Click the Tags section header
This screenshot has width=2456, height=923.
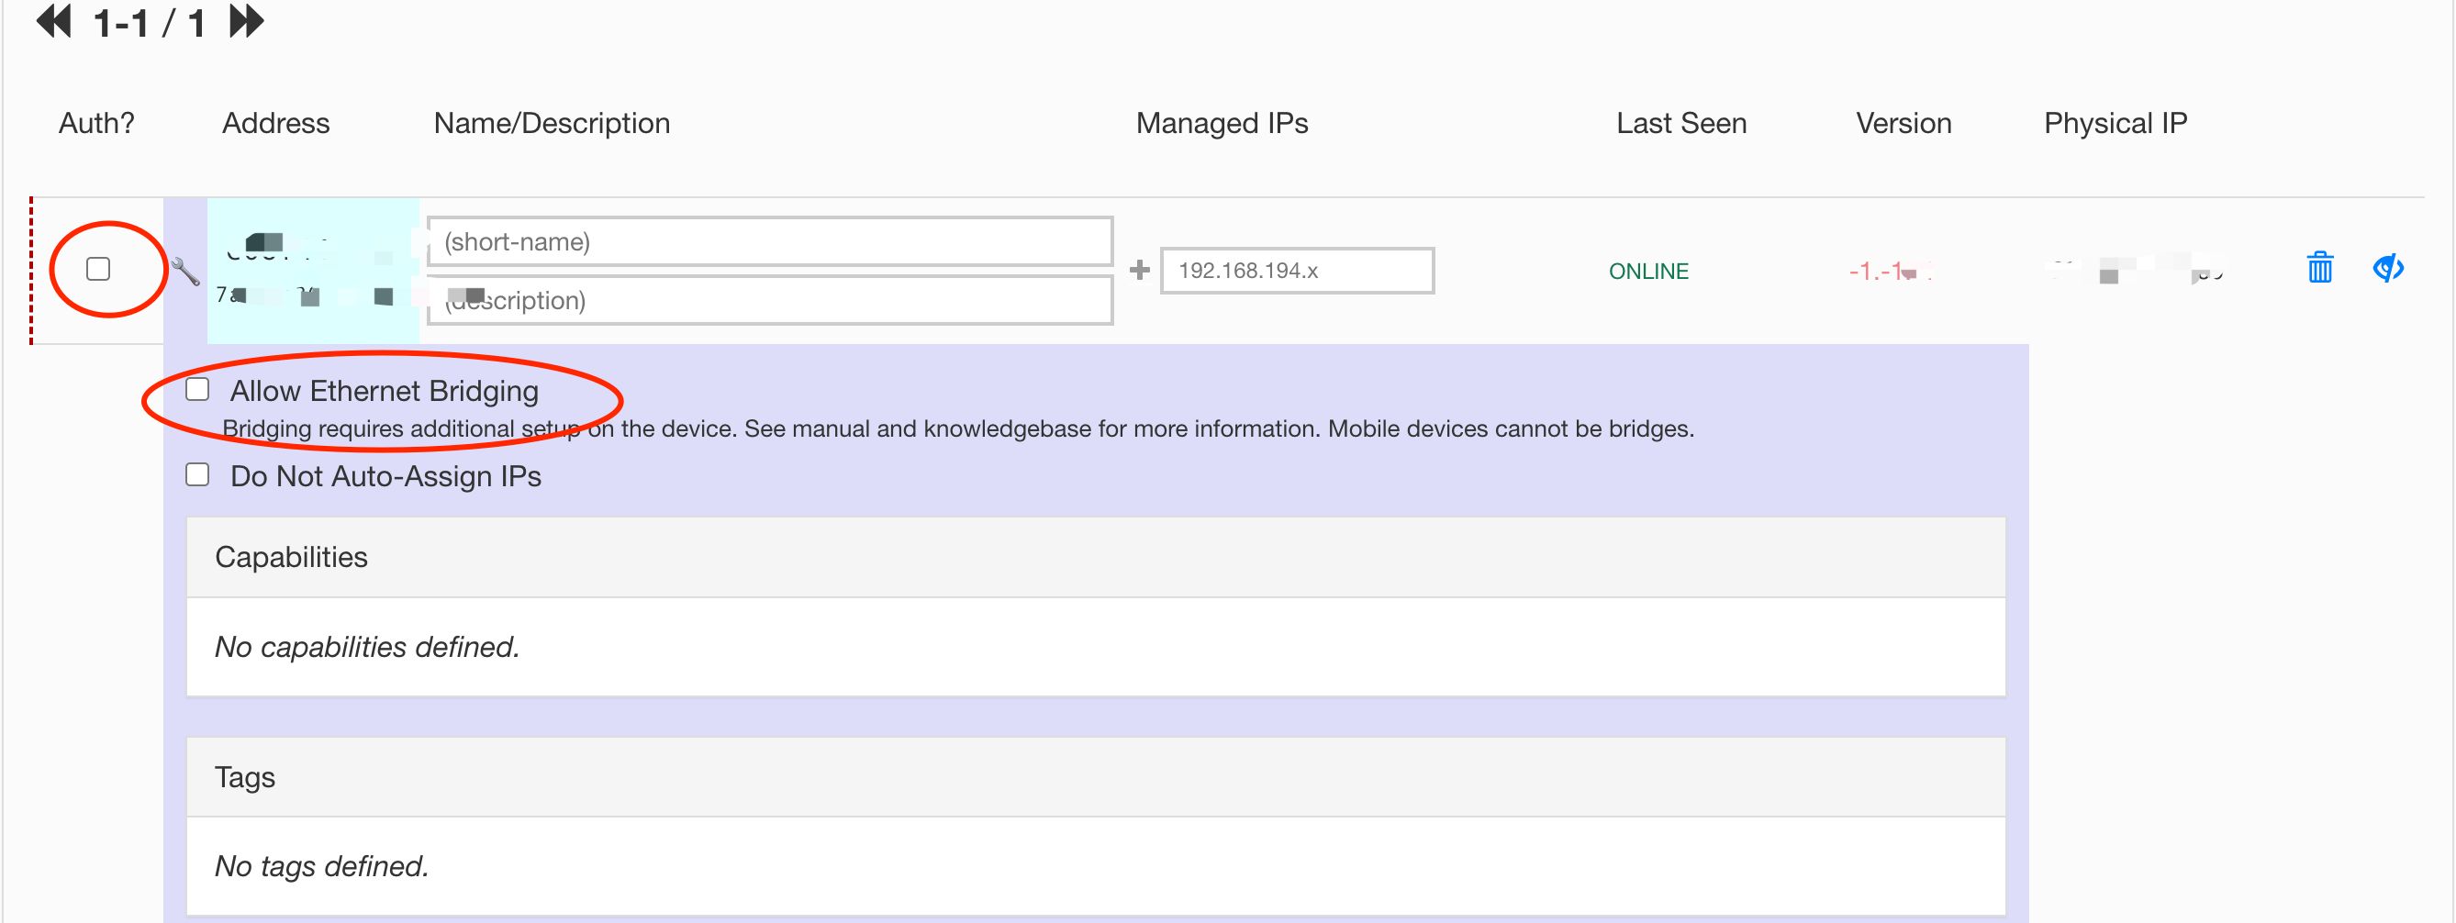(1096, 776)
